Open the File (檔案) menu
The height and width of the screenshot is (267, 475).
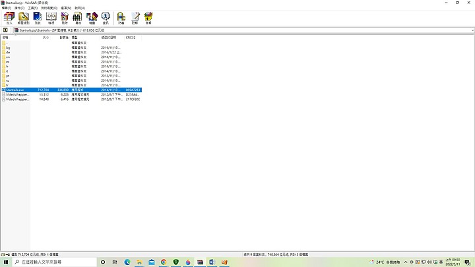pos(7,8)
